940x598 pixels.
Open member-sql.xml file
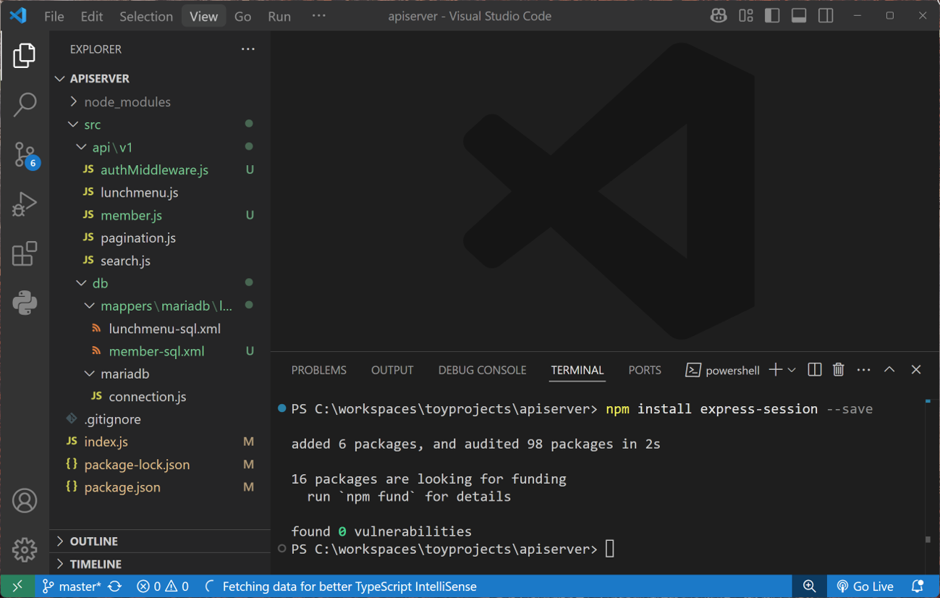click(x=160, y=351)
